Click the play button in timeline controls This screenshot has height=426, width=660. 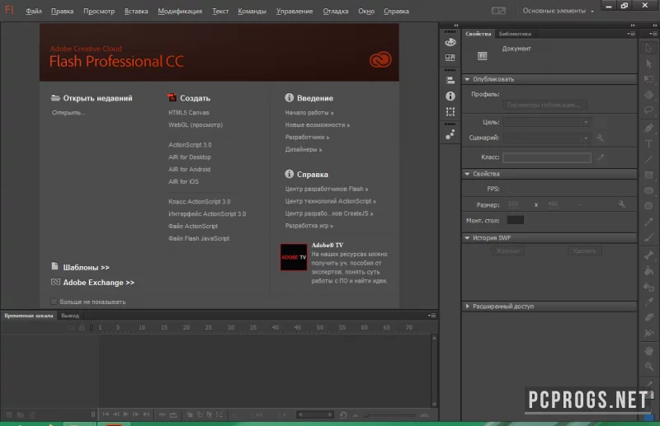(125, 414)
